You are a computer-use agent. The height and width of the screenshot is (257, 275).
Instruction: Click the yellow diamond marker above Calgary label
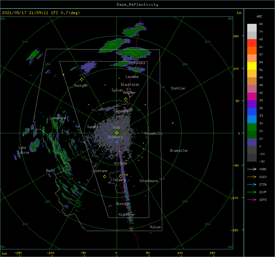[x=121, y=176]
